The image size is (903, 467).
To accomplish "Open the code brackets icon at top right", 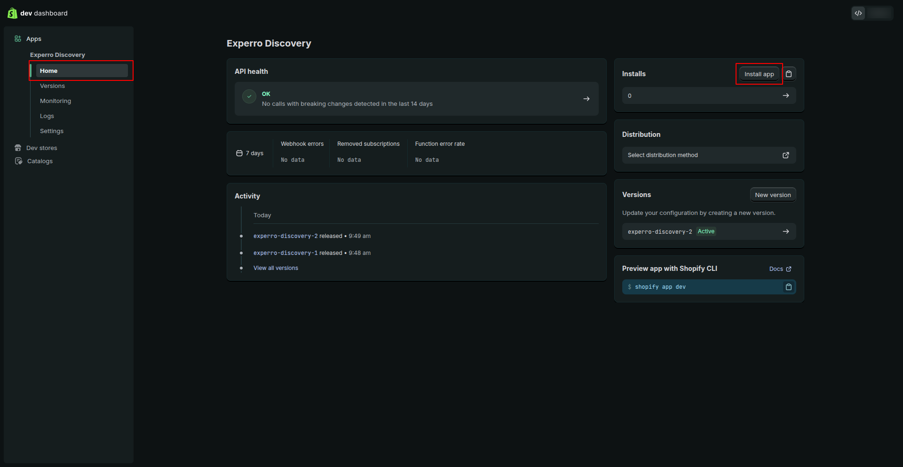I will tap(858, 13).
